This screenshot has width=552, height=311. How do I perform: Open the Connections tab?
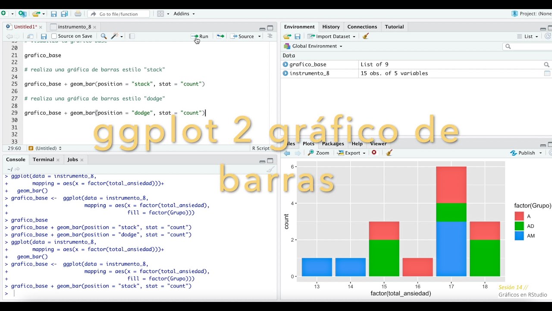tap(362, 27)
